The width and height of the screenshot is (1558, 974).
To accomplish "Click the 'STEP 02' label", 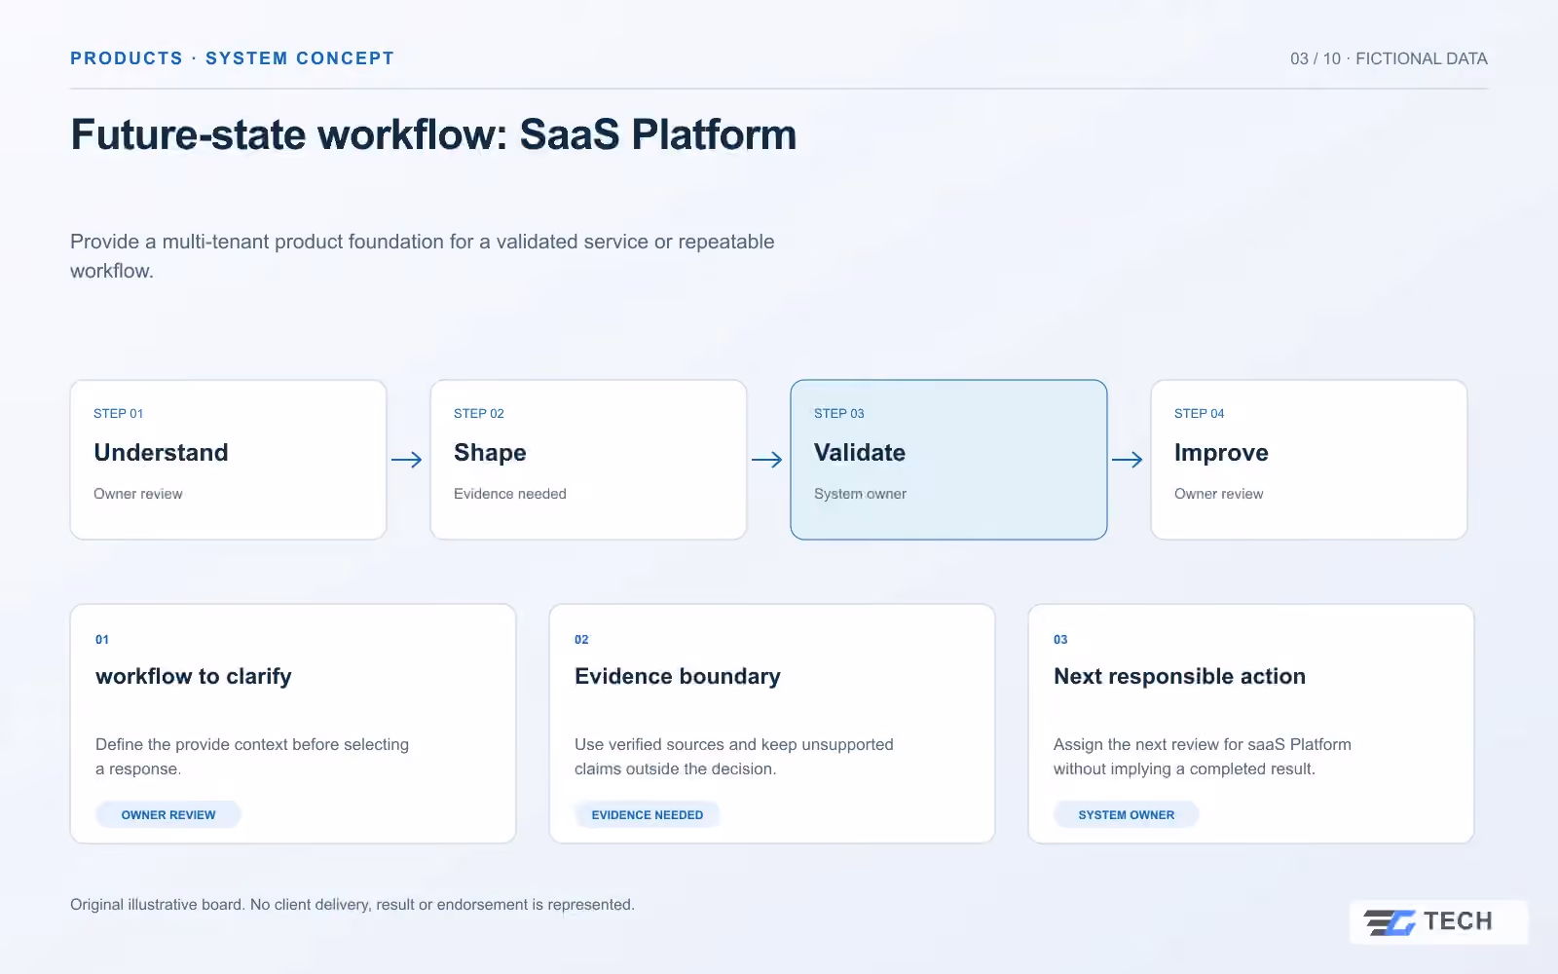I will coord(479,413).
